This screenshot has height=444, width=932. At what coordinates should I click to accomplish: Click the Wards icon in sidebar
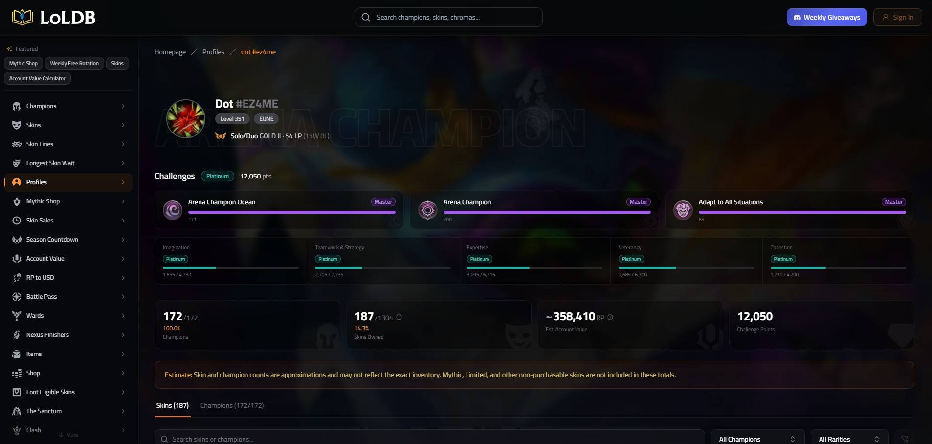point(17,316)
